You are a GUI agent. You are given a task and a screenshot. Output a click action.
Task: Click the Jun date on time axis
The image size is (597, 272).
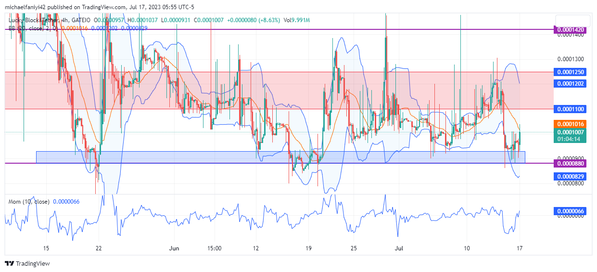(174, 248)
